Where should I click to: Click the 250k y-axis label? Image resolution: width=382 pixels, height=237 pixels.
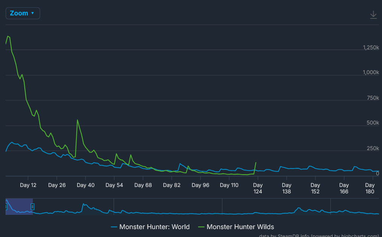(x=373, y=148)
